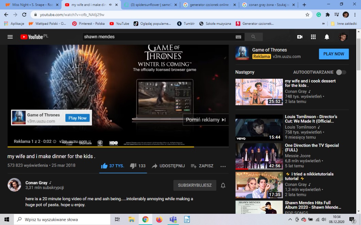Open the on-screen keyboard in search box
This screenshot has width=361, height=225.
[238, 37]
